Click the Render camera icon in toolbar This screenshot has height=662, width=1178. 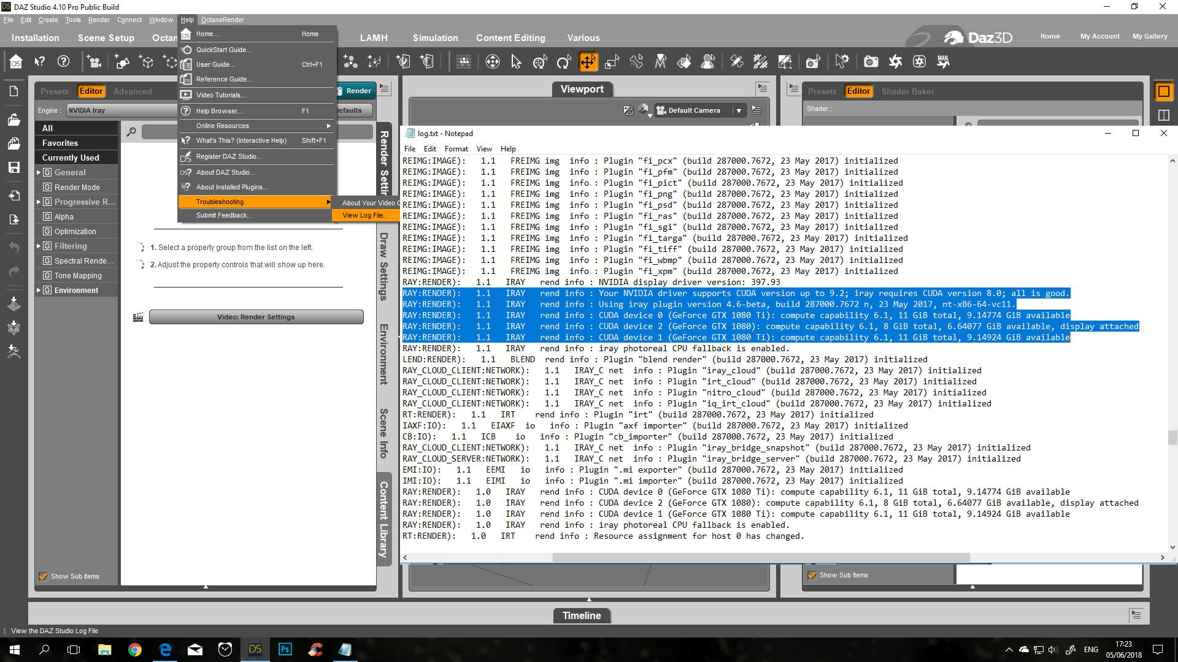(x=871, y=62)
